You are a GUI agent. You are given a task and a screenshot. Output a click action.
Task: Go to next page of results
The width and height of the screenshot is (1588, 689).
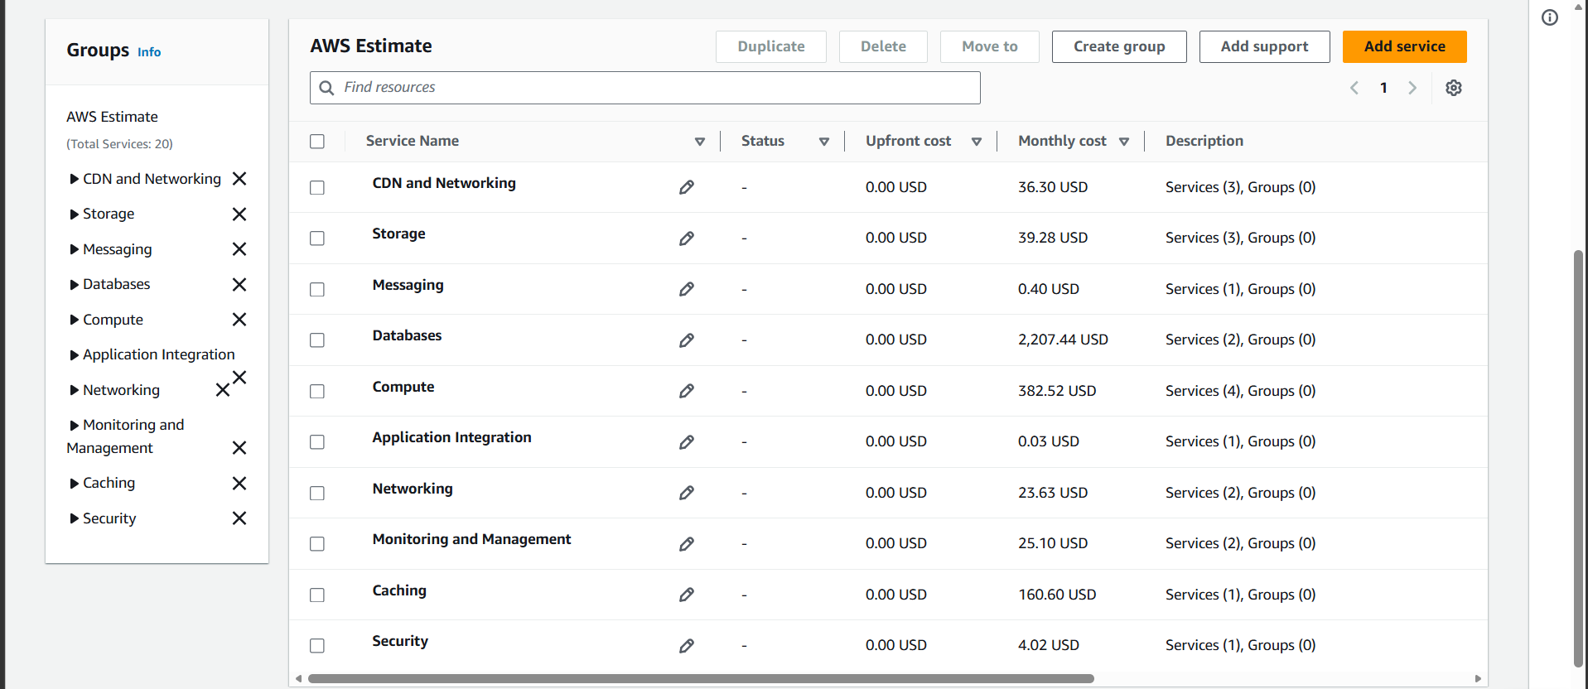1412,88
